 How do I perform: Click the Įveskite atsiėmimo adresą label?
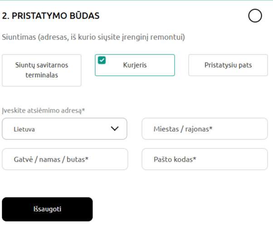[x=44, y=110]
